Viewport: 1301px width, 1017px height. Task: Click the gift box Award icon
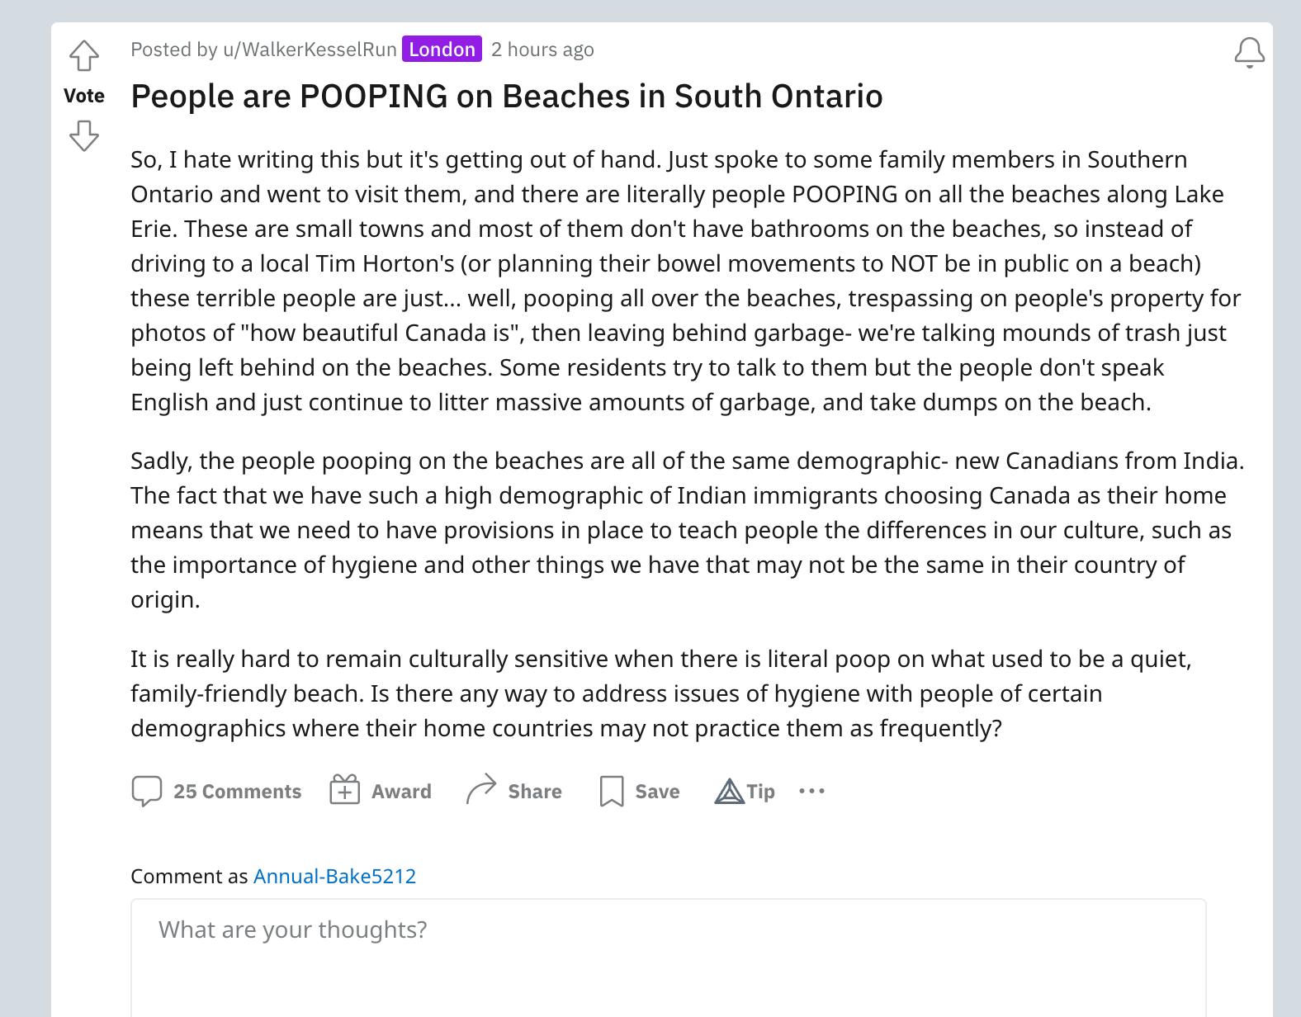click(345, 790)
